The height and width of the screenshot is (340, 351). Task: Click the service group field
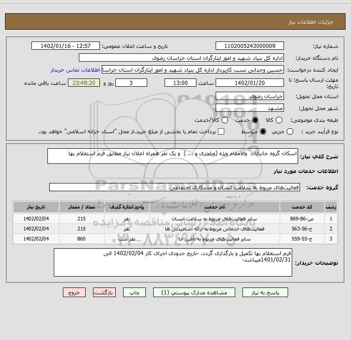click(x=175, y=188)
